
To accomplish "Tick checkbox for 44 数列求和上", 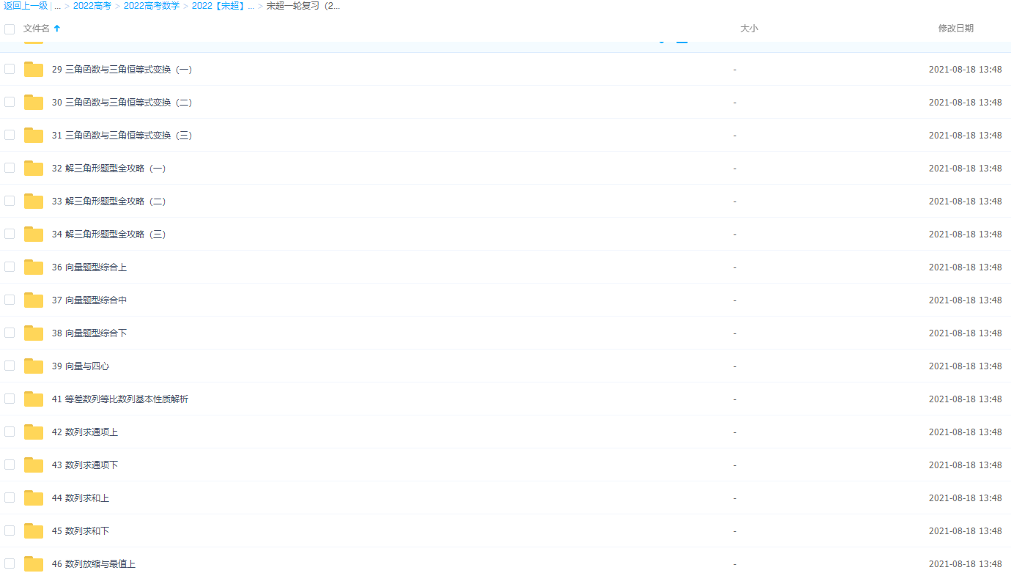I will (10, 498).
